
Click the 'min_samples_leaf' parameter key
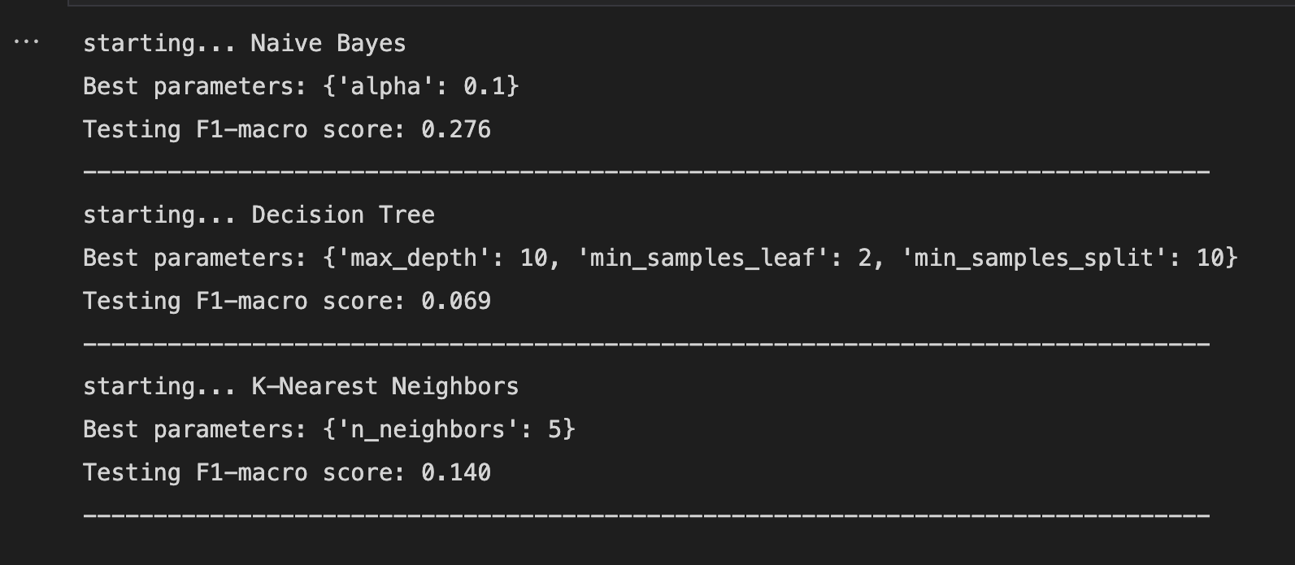(702, 258)
